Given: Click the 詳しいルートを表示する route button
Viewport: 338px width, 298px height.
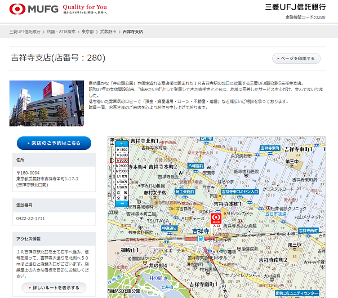Looking at the screenshot, I should [x=54, y=288].
